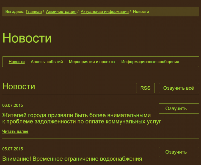
Task: Open the news headline about коммунальных услуг debt
Action: click(x=81, y=118)
